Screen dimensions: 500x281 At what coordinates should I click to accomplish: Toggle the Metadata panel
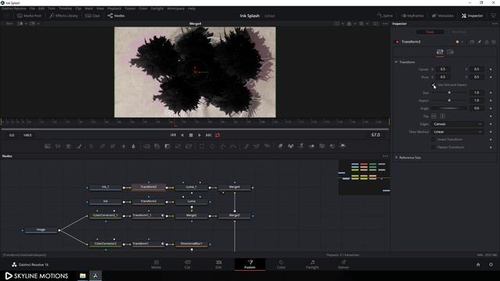pos(443,16)
